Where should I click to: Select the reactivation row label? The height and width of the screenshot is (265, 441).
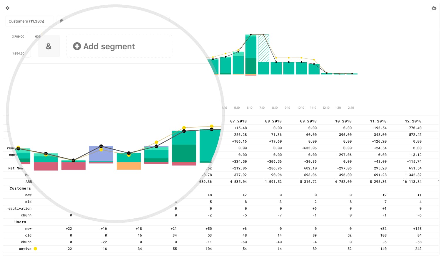[19, 208]
